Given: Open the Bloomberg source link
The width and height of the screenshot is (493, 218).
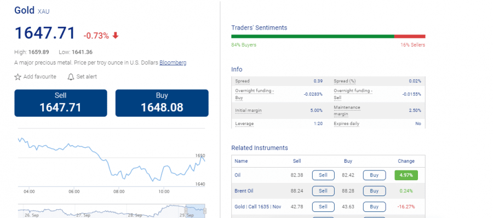Looking at the screenshot, I should click(173, 62).
